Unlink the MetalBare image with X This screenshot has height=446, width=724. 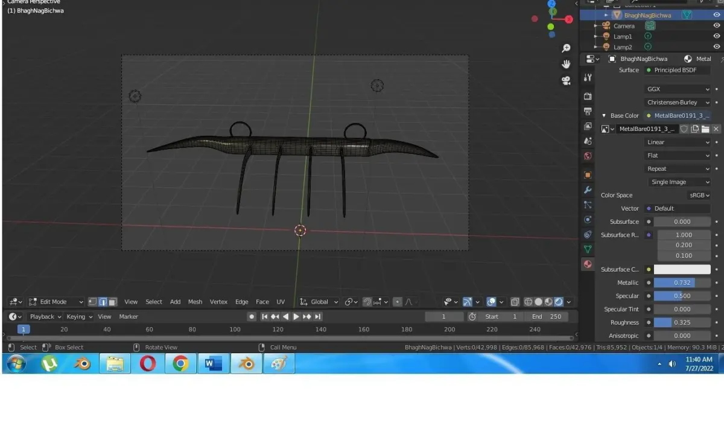point(716,129)
